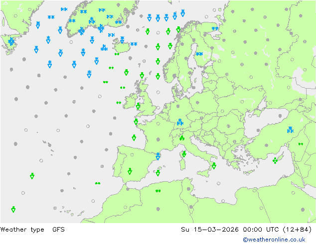The width and height of the screenshot is (316, 244).
Task: Click the '(12+84)' forecast offset text
Action: tap(297, 229)
